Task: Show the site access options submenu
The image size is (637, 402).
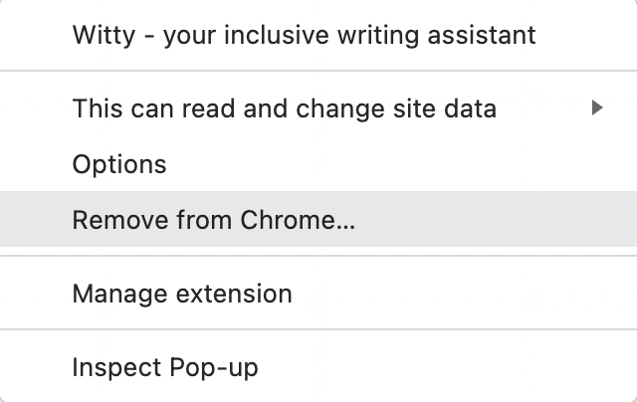Action: (285, 108)
